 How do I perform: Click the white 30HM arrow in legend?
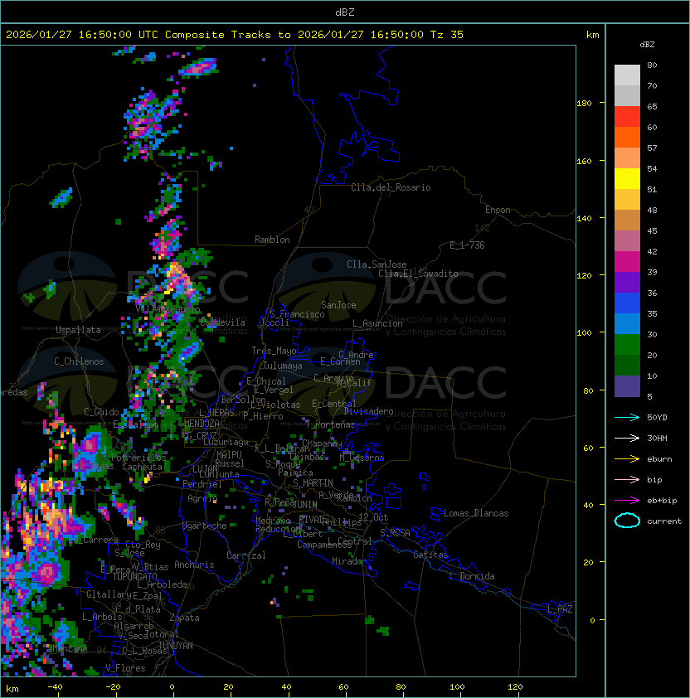[627, 438]
